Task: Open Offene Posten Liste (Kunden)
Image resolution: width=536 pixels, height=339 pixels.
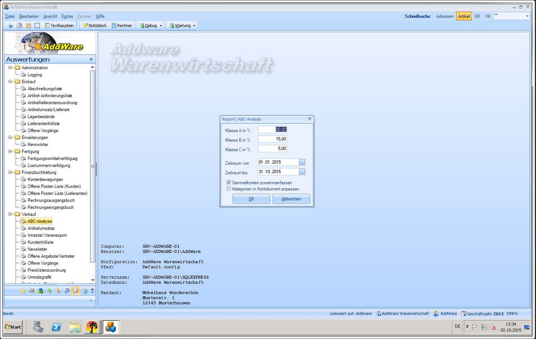Action: coord(54,186)
